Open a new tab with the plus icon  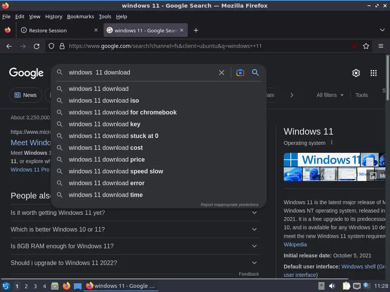tap(196, 30)
